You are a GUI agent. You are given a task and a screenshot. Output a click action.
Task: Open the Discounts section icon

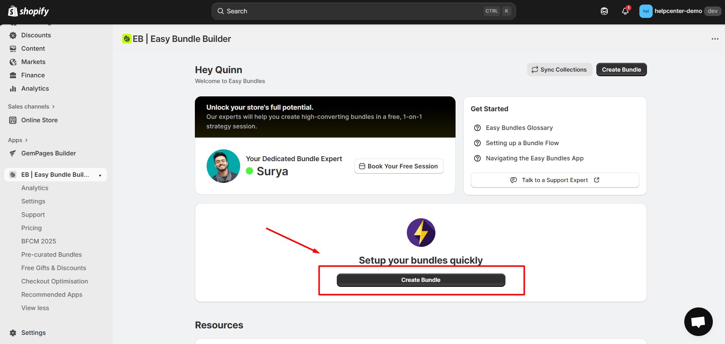click(x=13, y=35)
